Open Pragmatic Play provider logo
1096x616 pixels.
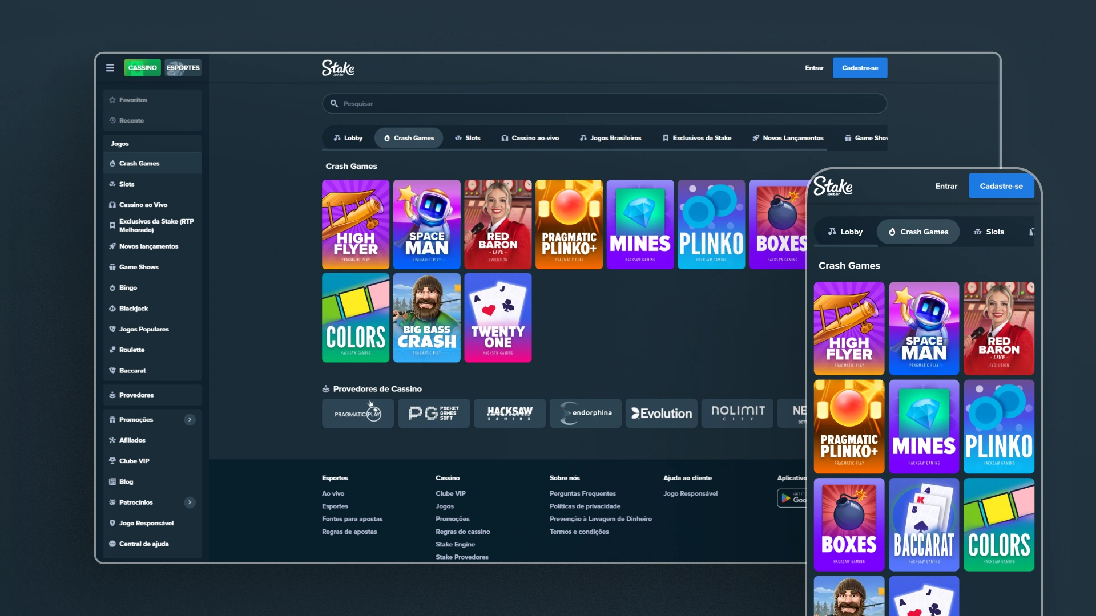(358, 414)
